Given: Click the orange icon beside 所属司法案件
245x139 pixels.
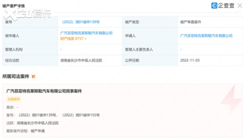Looking at the screenshot, I should tap(34, 77).
